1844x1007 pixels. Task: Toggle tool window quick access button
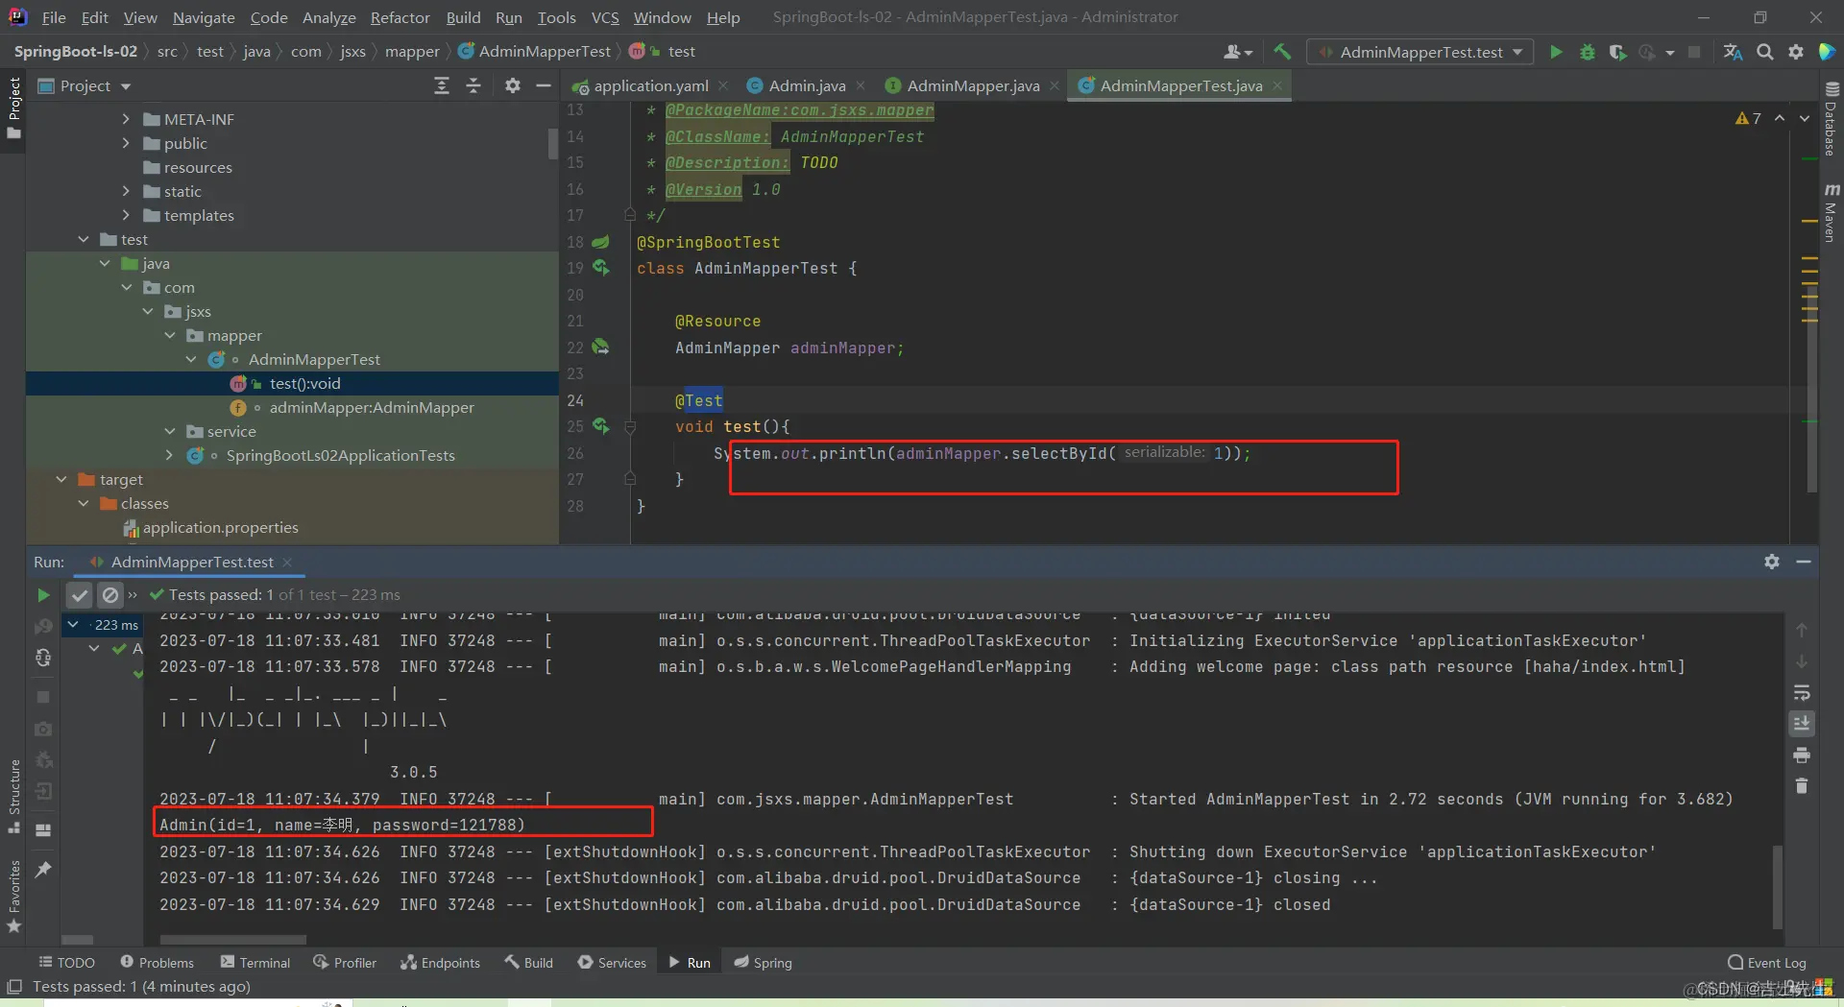pyautogui.click(x=14, y=986)
